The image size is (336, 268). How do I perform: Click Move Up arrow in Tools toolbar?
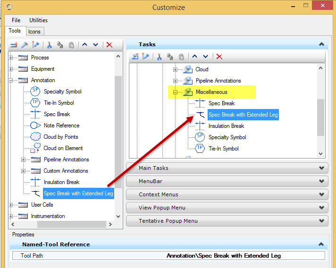[85, 45]
